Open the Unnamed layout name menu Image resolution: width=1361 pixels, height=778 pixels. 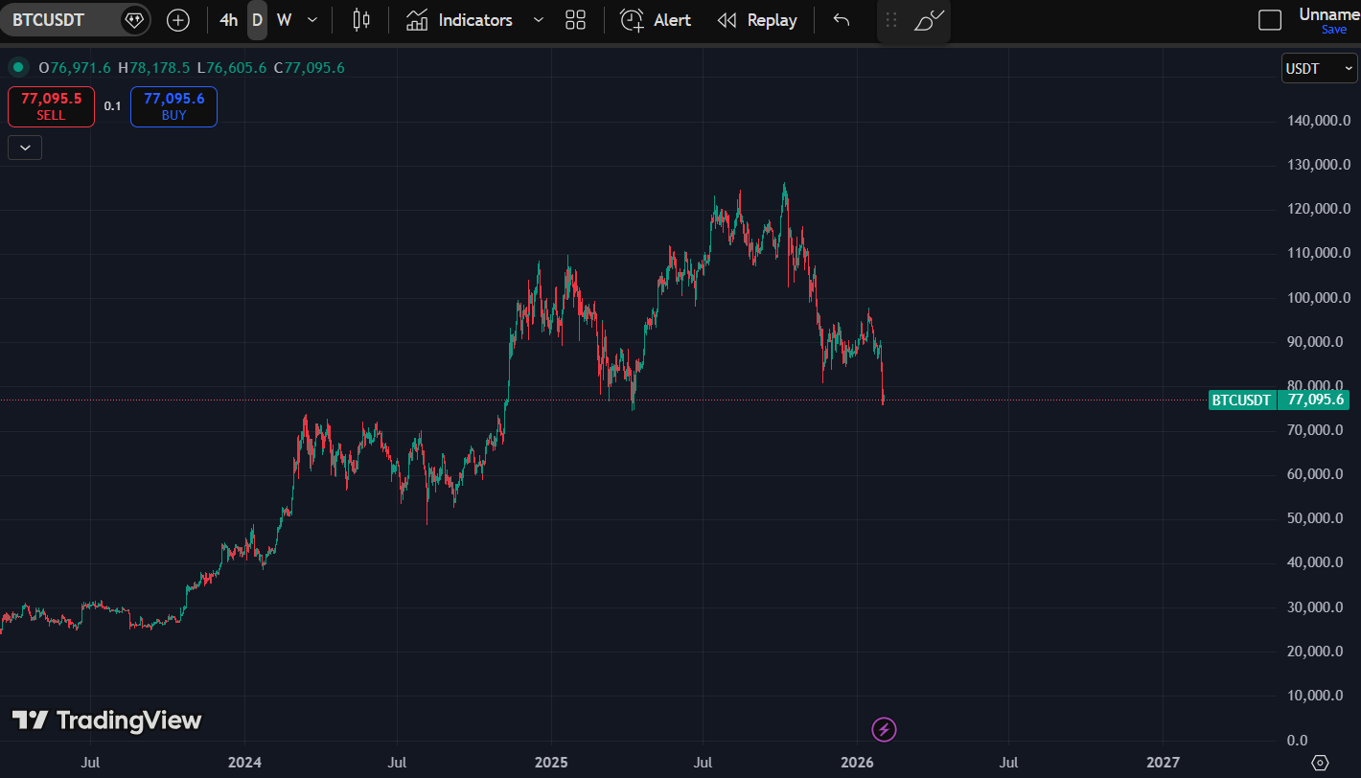tap(1329, 14)
